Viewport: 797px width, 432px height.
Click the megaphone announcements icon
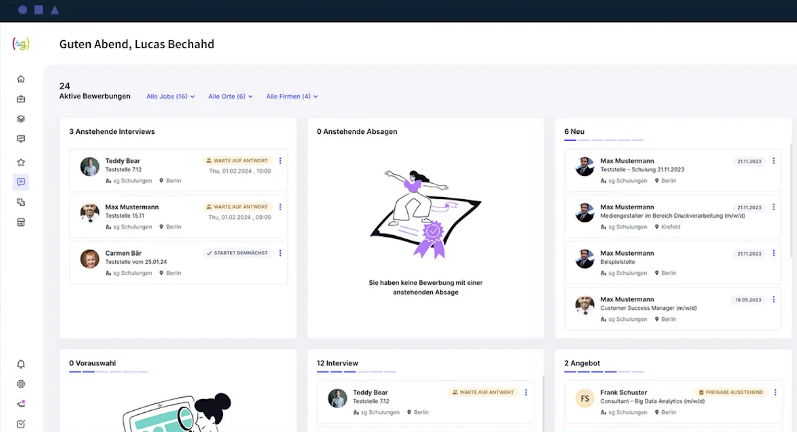click(21, 404)
